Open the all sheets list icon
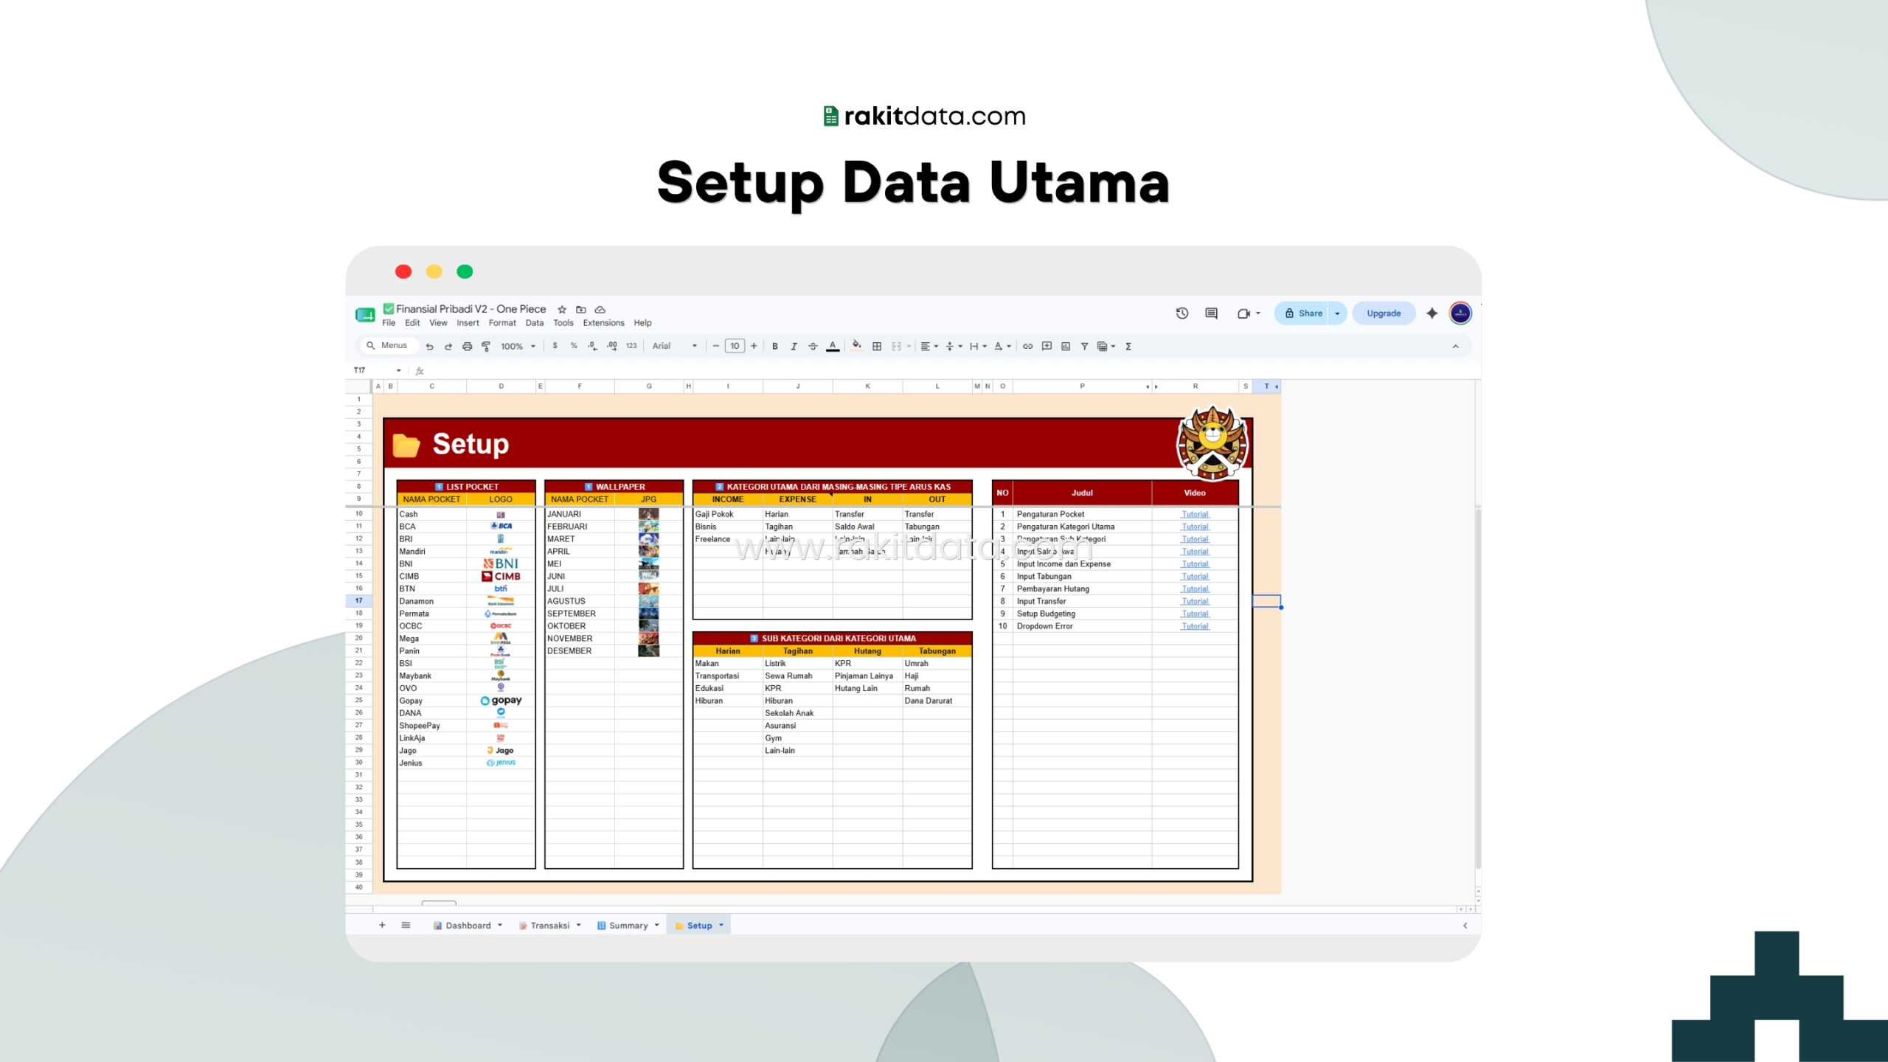 coord(406,926)
